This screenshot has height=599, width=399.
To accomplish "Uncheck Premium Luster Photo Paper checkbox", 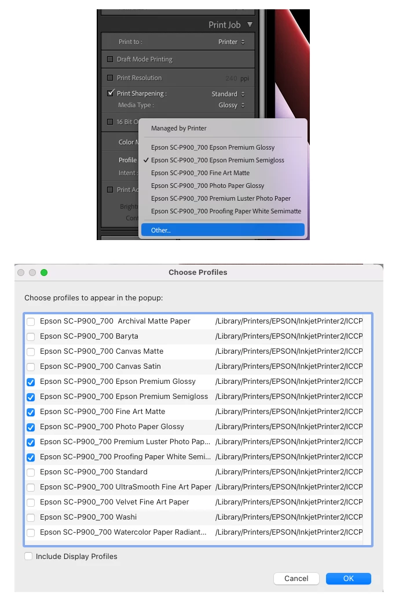I will pos(31,442).
